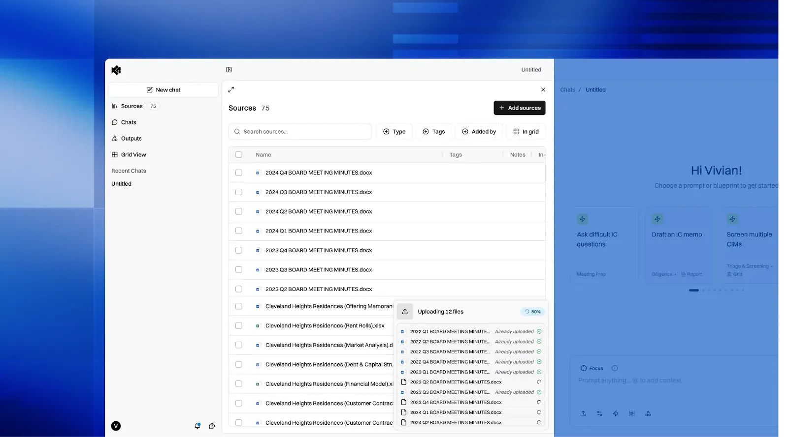Open the Type filter dropdown

[x=394, y=132]
